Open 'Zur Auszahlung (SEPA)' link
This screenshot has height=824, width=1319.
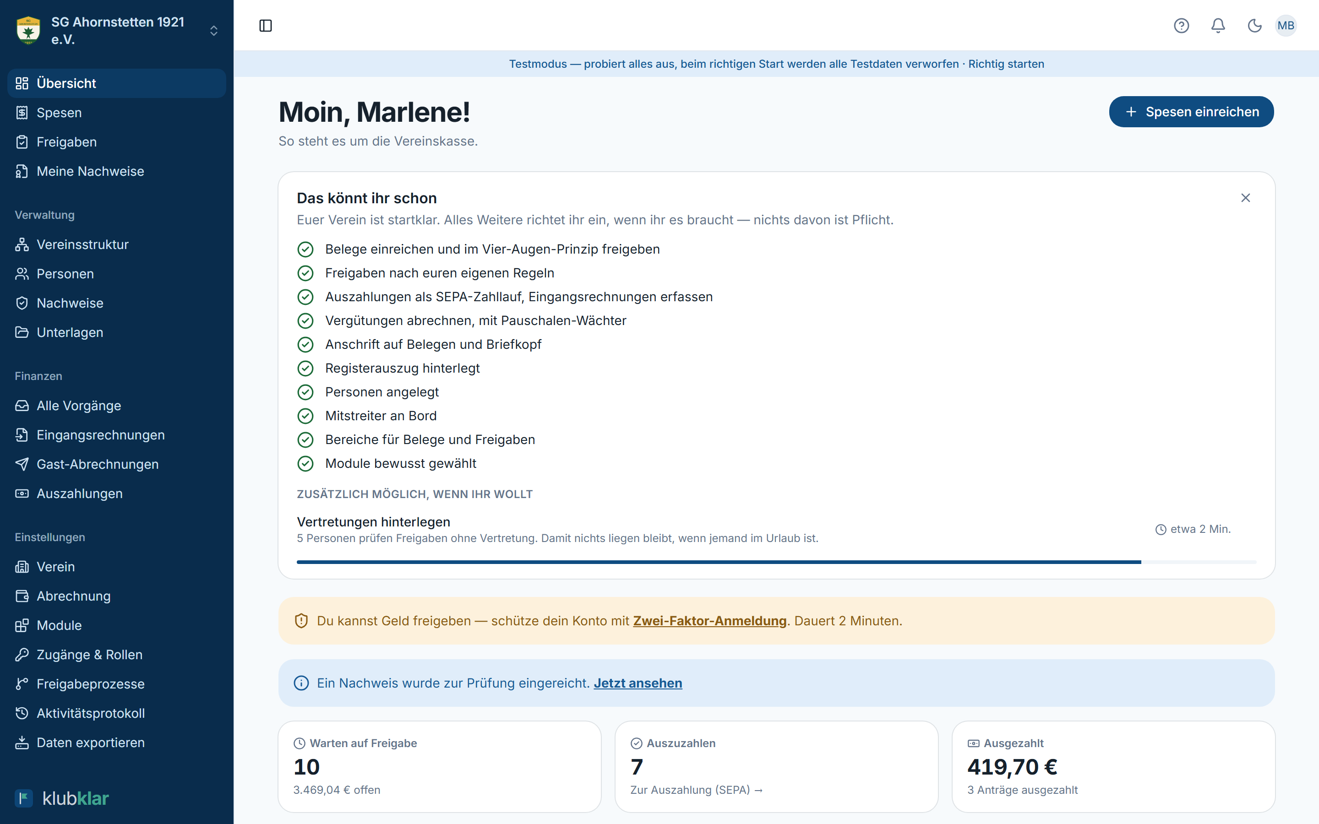tap(696, 790)
